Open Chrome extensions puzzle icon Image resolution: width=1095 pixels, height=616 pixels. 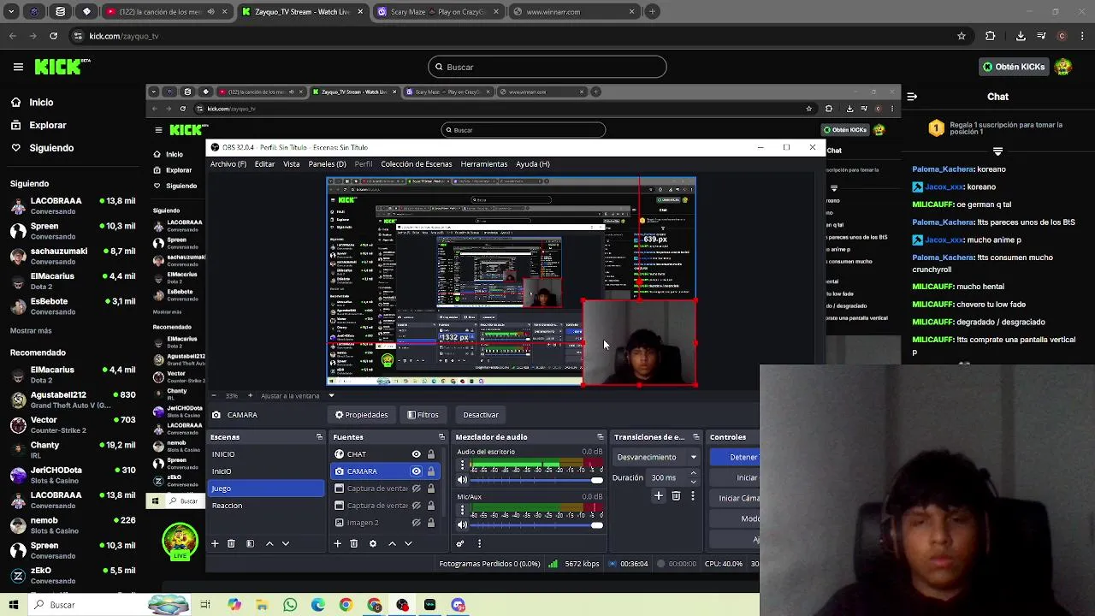click(991, 36)
